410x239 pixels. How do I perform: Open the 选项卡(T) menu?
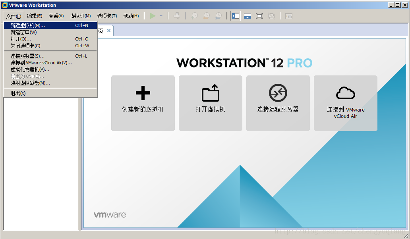(x=107, y=16)
